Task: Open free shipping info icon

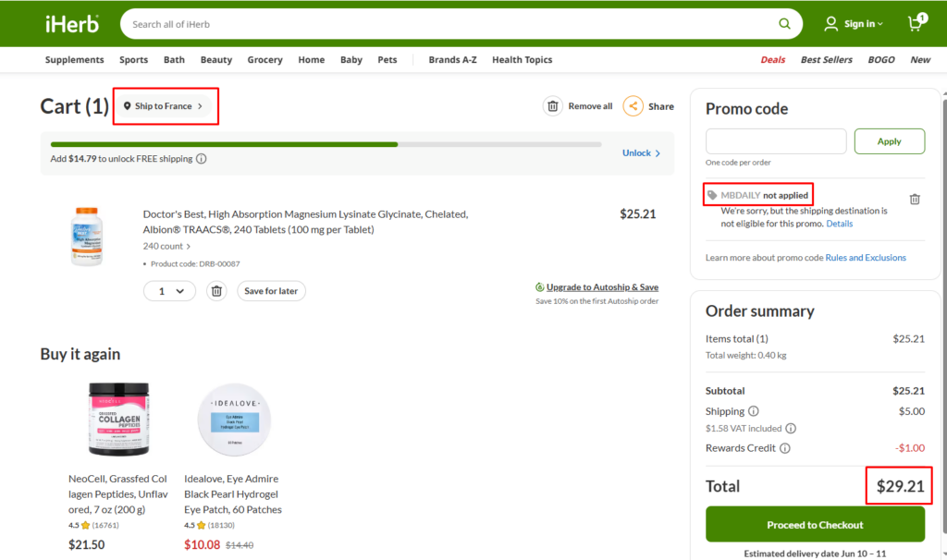Action: click(x=201, y=159)
